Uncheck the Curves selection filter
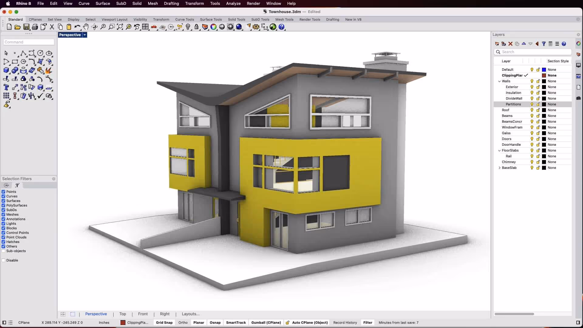This screenshot has width=583, height=328. (3, 196)
